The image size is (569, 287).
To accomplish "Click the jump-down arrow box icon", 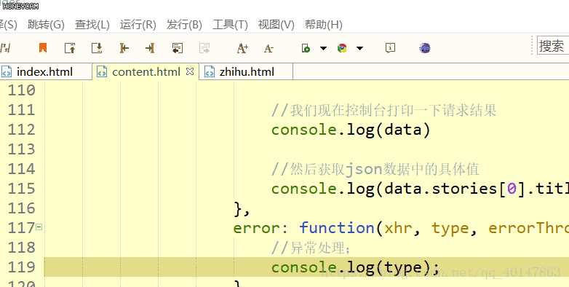I will coord(97,48).
